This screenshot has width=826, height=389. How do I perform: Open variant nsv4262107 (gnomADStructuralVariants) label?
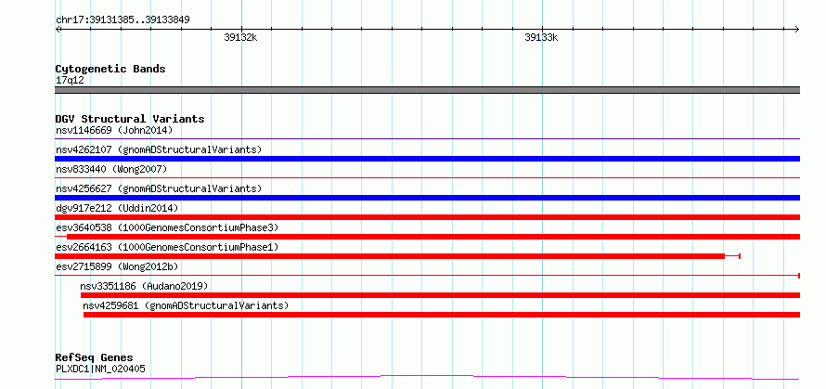point(159,149)
